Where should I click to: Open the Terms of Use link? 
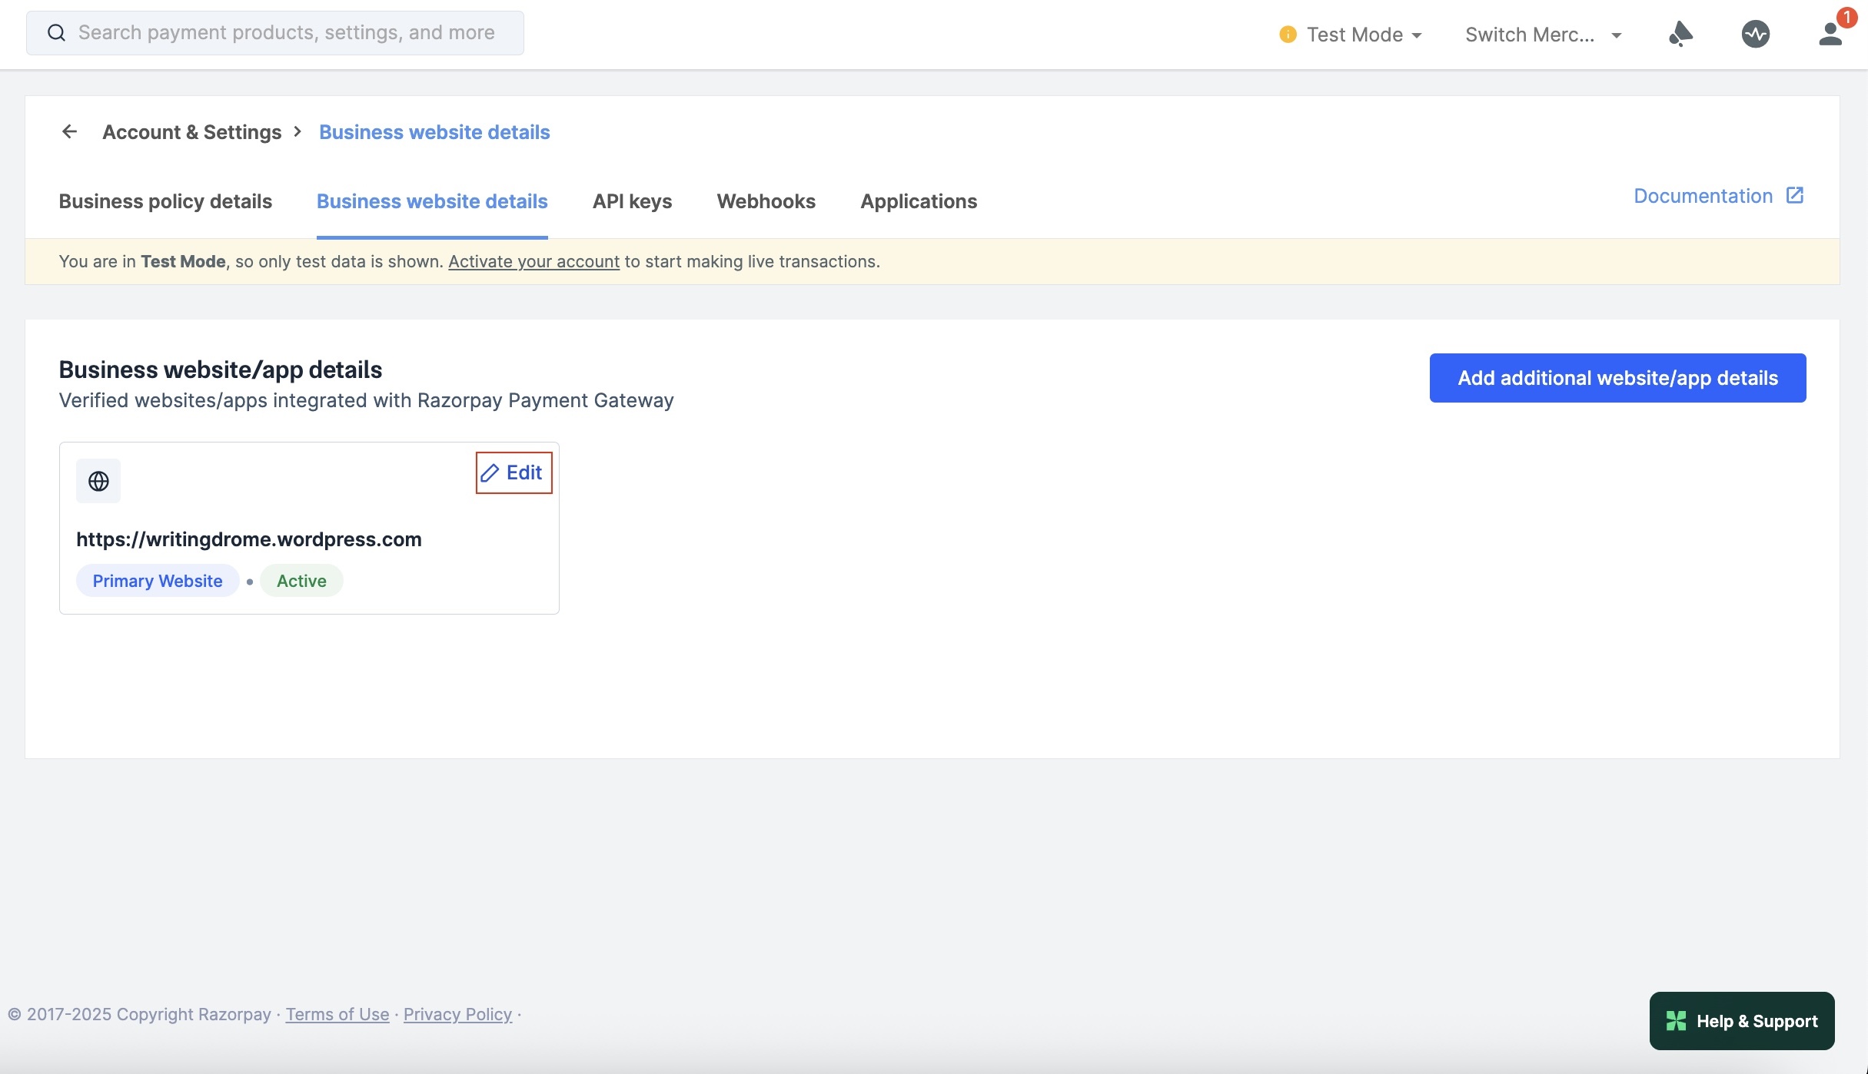click(337, 1014)
